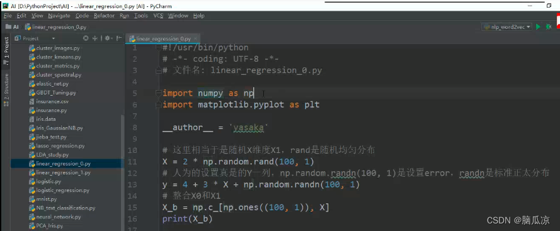The image size is (560, 231).
Task: Click the PyCharm app icon in title bar
Action: (x=6, y=6)
